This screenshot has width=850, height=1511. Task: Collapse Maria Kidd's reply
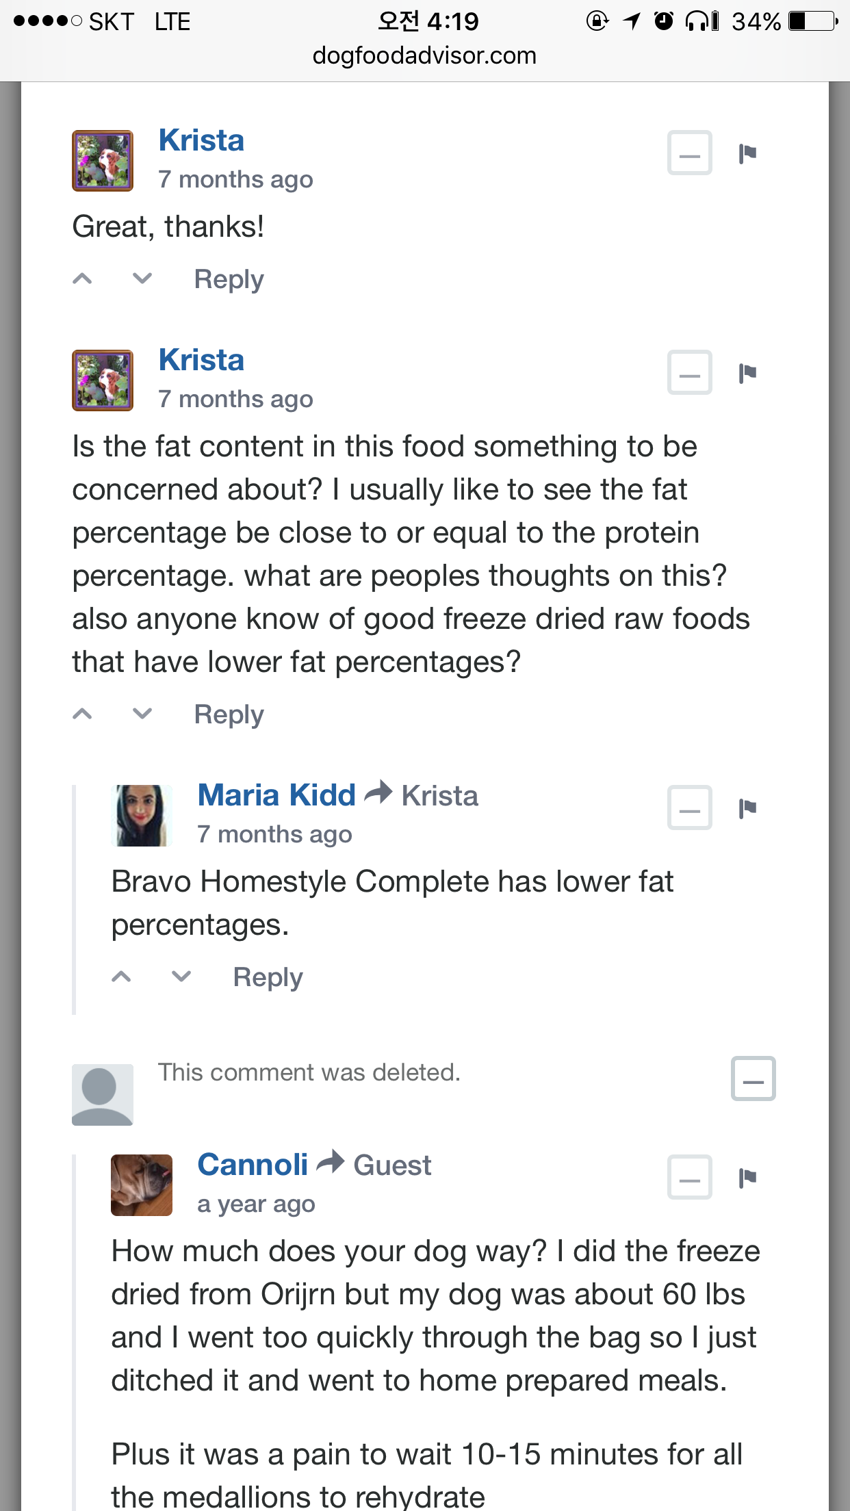coord(690,808)
